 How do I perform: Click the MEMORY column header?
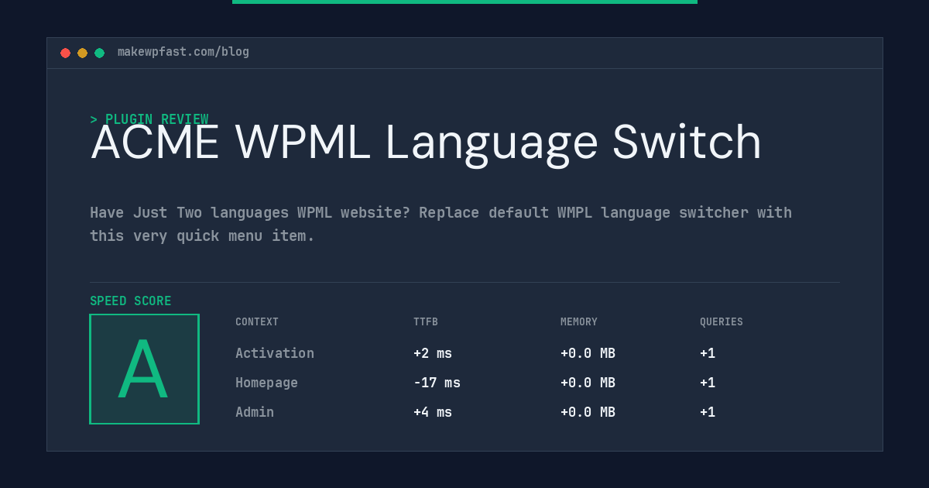pos(579,322)
